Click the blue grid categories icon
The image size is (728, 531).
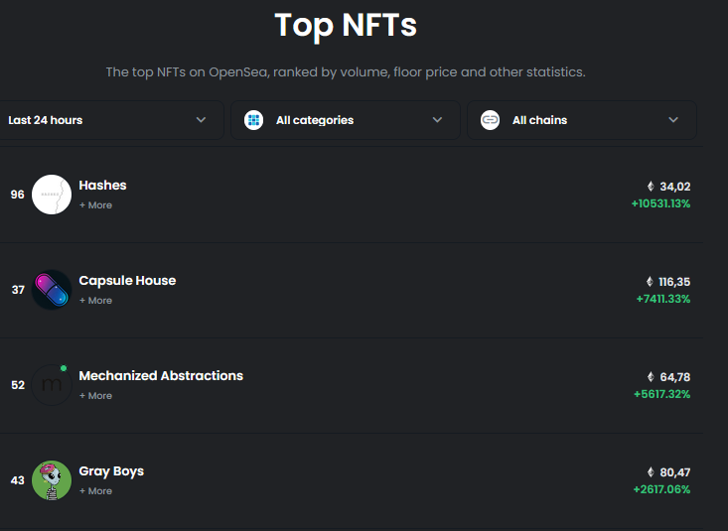(x=253, y=120)
